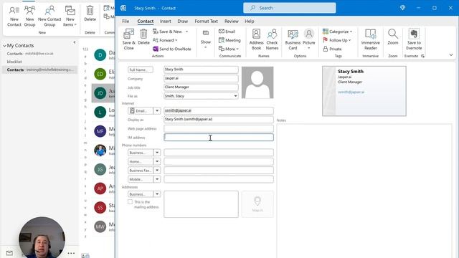Click the Mobile phone number field

219,179
